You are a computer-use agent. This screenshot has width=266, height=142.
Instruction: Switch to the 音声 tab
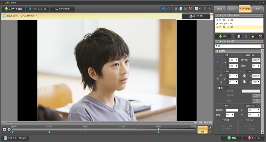tap(257, 9)
